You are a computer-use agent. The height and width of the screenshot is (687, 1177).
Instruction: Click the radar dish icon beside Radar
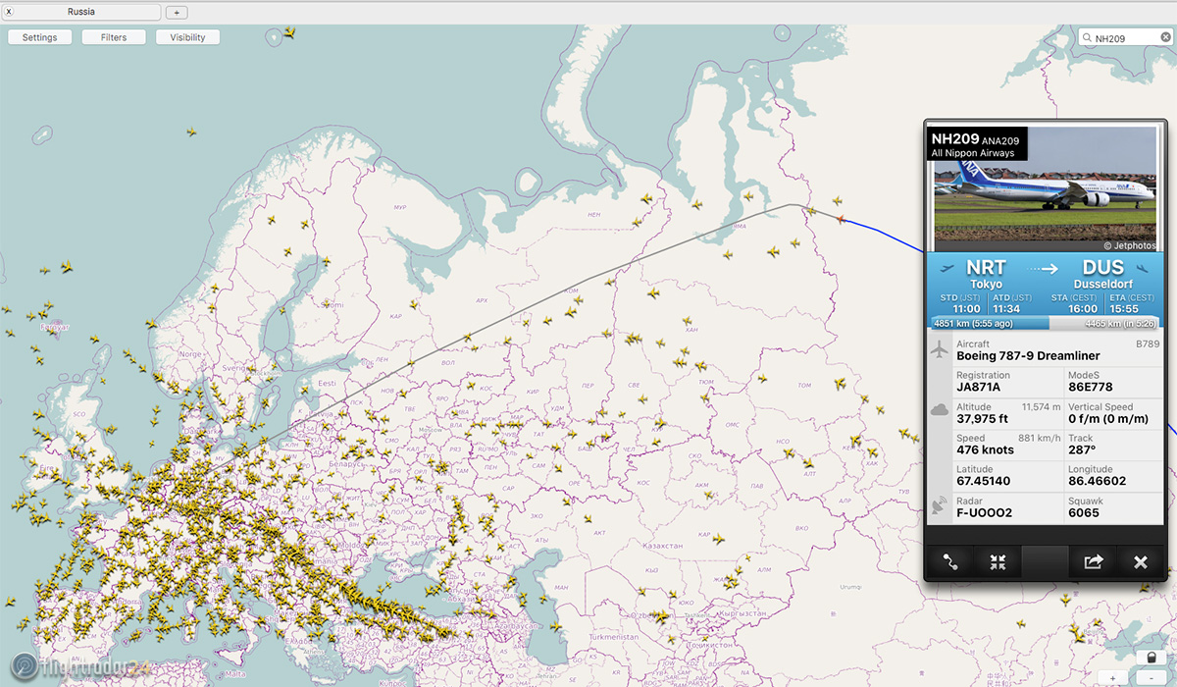[x=940, y=505]
